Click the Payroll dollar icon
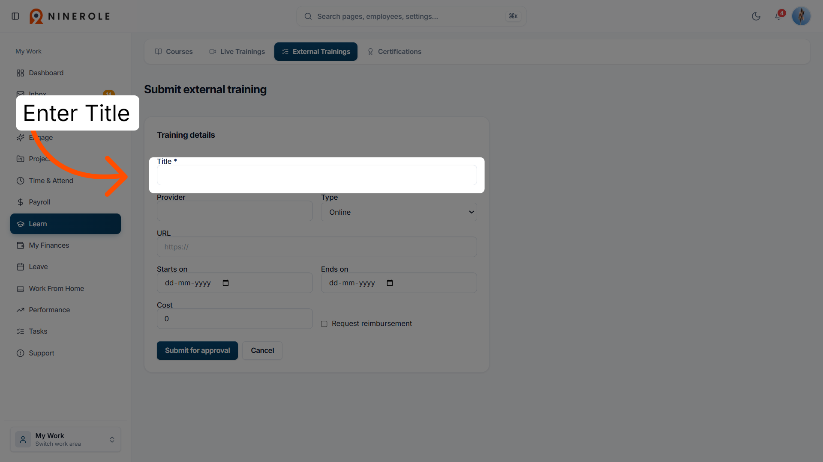Viewport: 823px width, 462px height. (x=20, y=202)
